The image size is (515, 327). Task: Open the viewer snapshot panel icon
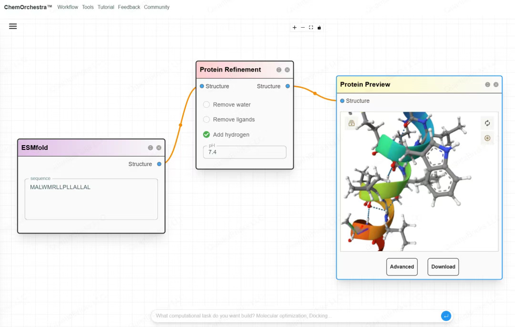[x=351, y=123]
